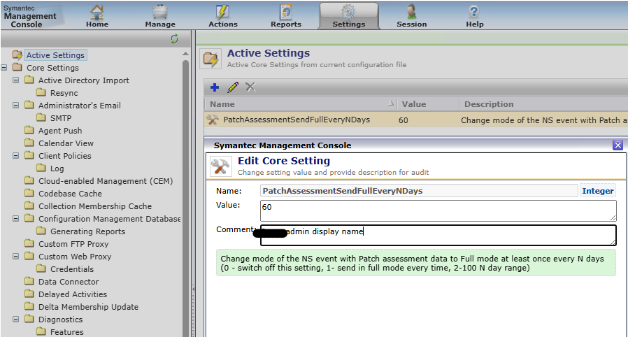Select Calendar View in the tree

[x=66, y=143]
